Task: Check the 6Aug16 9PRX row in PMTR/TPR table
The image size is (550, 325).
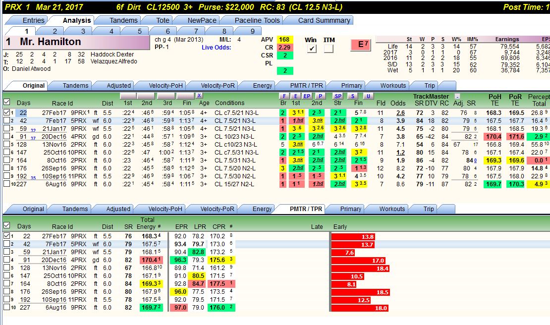Action: (x=6, y=307)
